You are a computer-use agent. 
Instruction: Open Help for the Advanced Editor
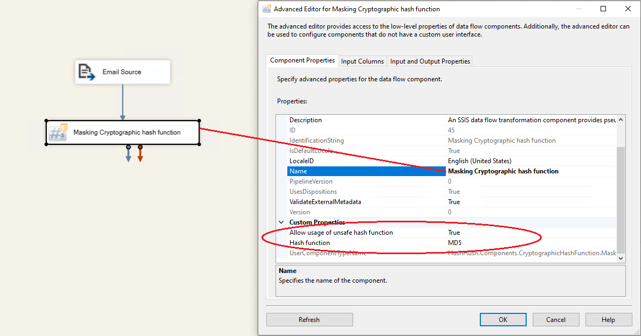(x=608, y=320)
